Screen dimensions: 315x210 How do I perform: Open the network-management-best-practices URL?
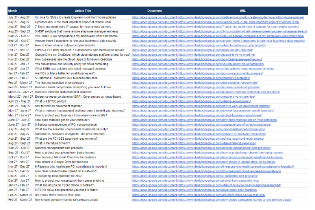click(x=224, y=148)
